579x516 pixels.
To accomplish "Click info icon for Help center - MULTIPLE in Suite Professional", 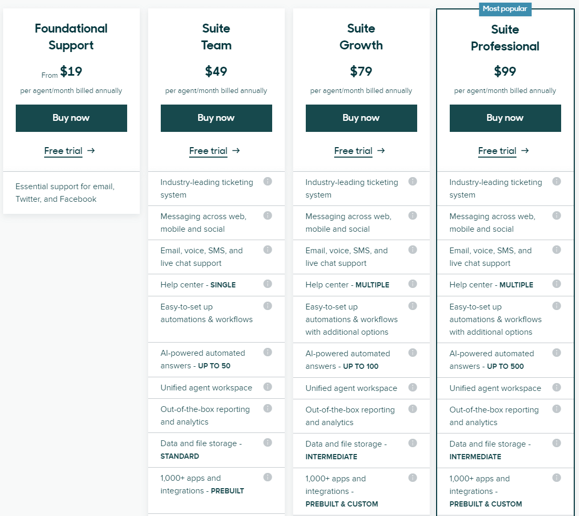I will tap(556, 284).
